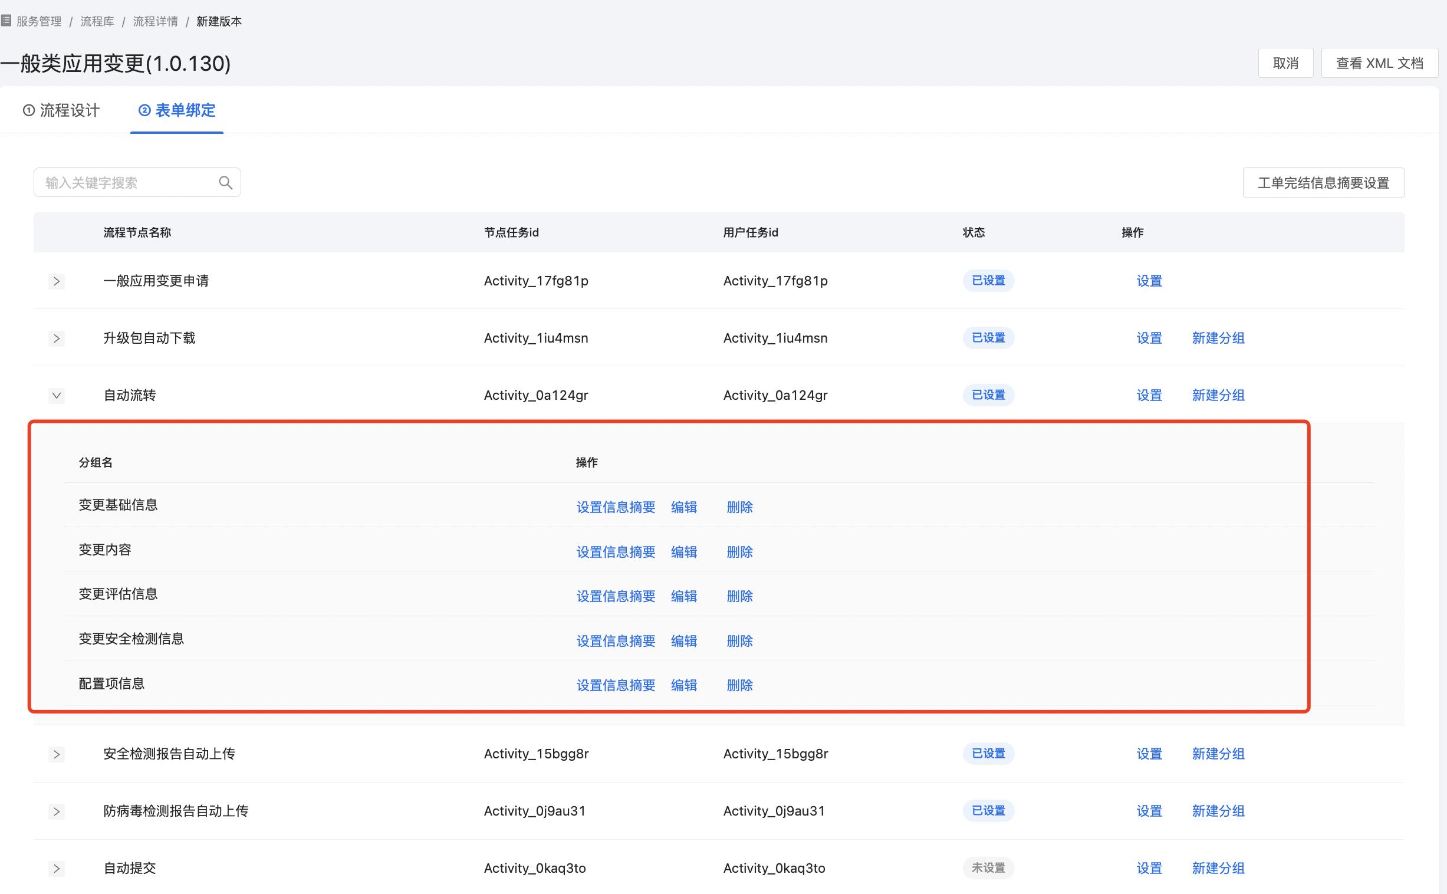Select the 表单绑定 tab
1447x894 pixels.
point(177,110)
